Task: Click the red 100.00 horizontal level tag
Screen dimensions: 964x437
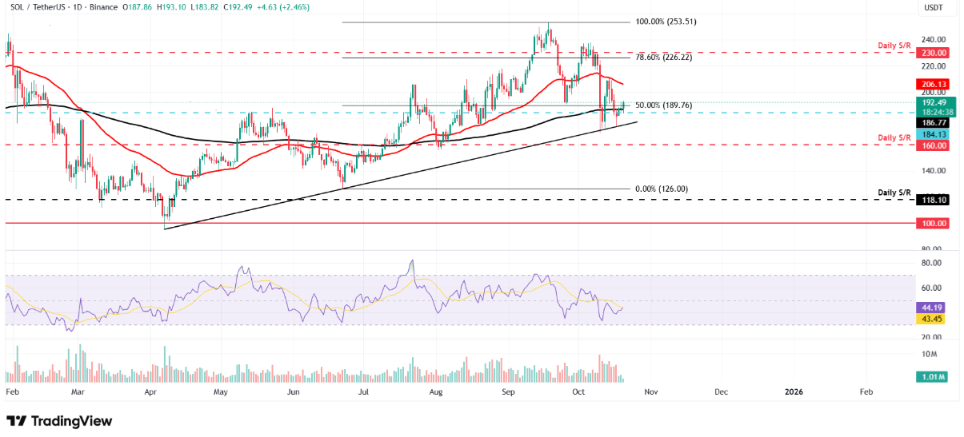Action: pyautogui.click(x=933, y=224)
